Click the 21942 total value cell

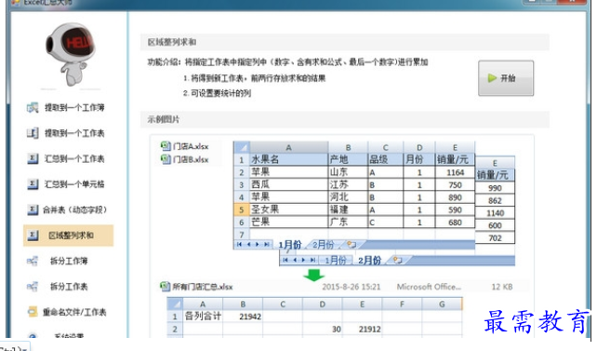coord(243,317)
